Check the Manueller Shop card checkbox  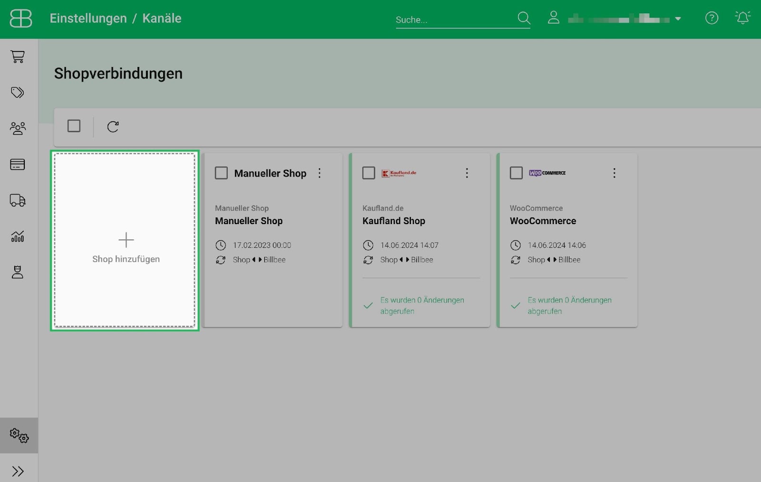221,173
